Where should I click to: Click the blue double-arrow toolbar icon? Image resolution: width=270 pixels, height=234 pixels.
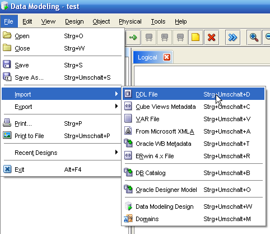pyautogui.click(x=232, y=38)
